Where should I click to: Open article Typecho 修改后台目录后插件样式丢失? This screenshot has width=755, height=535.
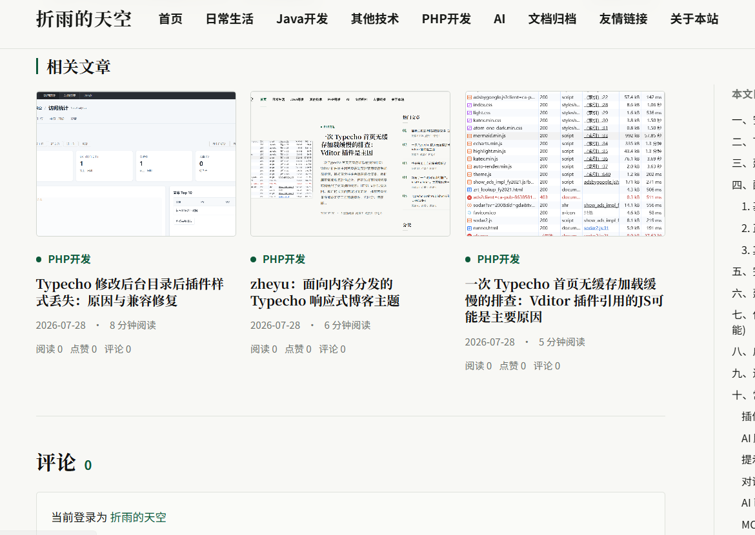coord(130,292)
